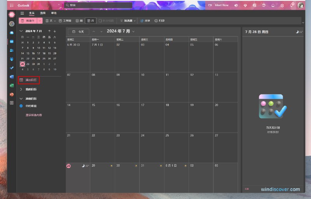
Task: Open People icon in left sidebar
Action: pos(12,51)
